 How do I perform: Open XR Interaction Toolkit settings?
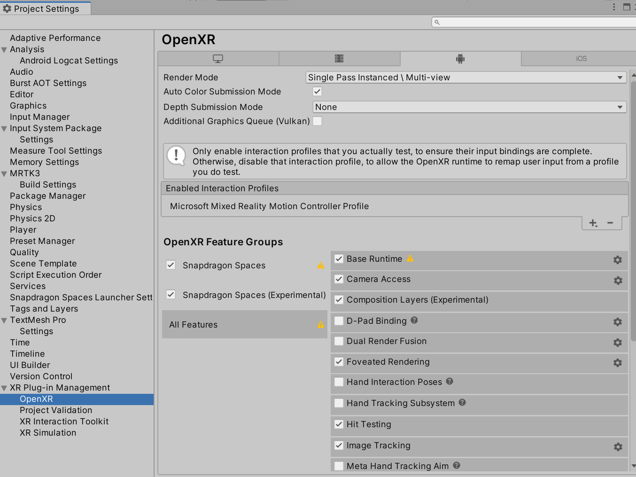point(64,422)
